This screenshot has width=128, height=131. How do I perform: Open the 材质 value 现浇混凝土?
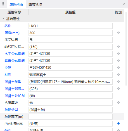pyautogui.click(x=70, y=75)
